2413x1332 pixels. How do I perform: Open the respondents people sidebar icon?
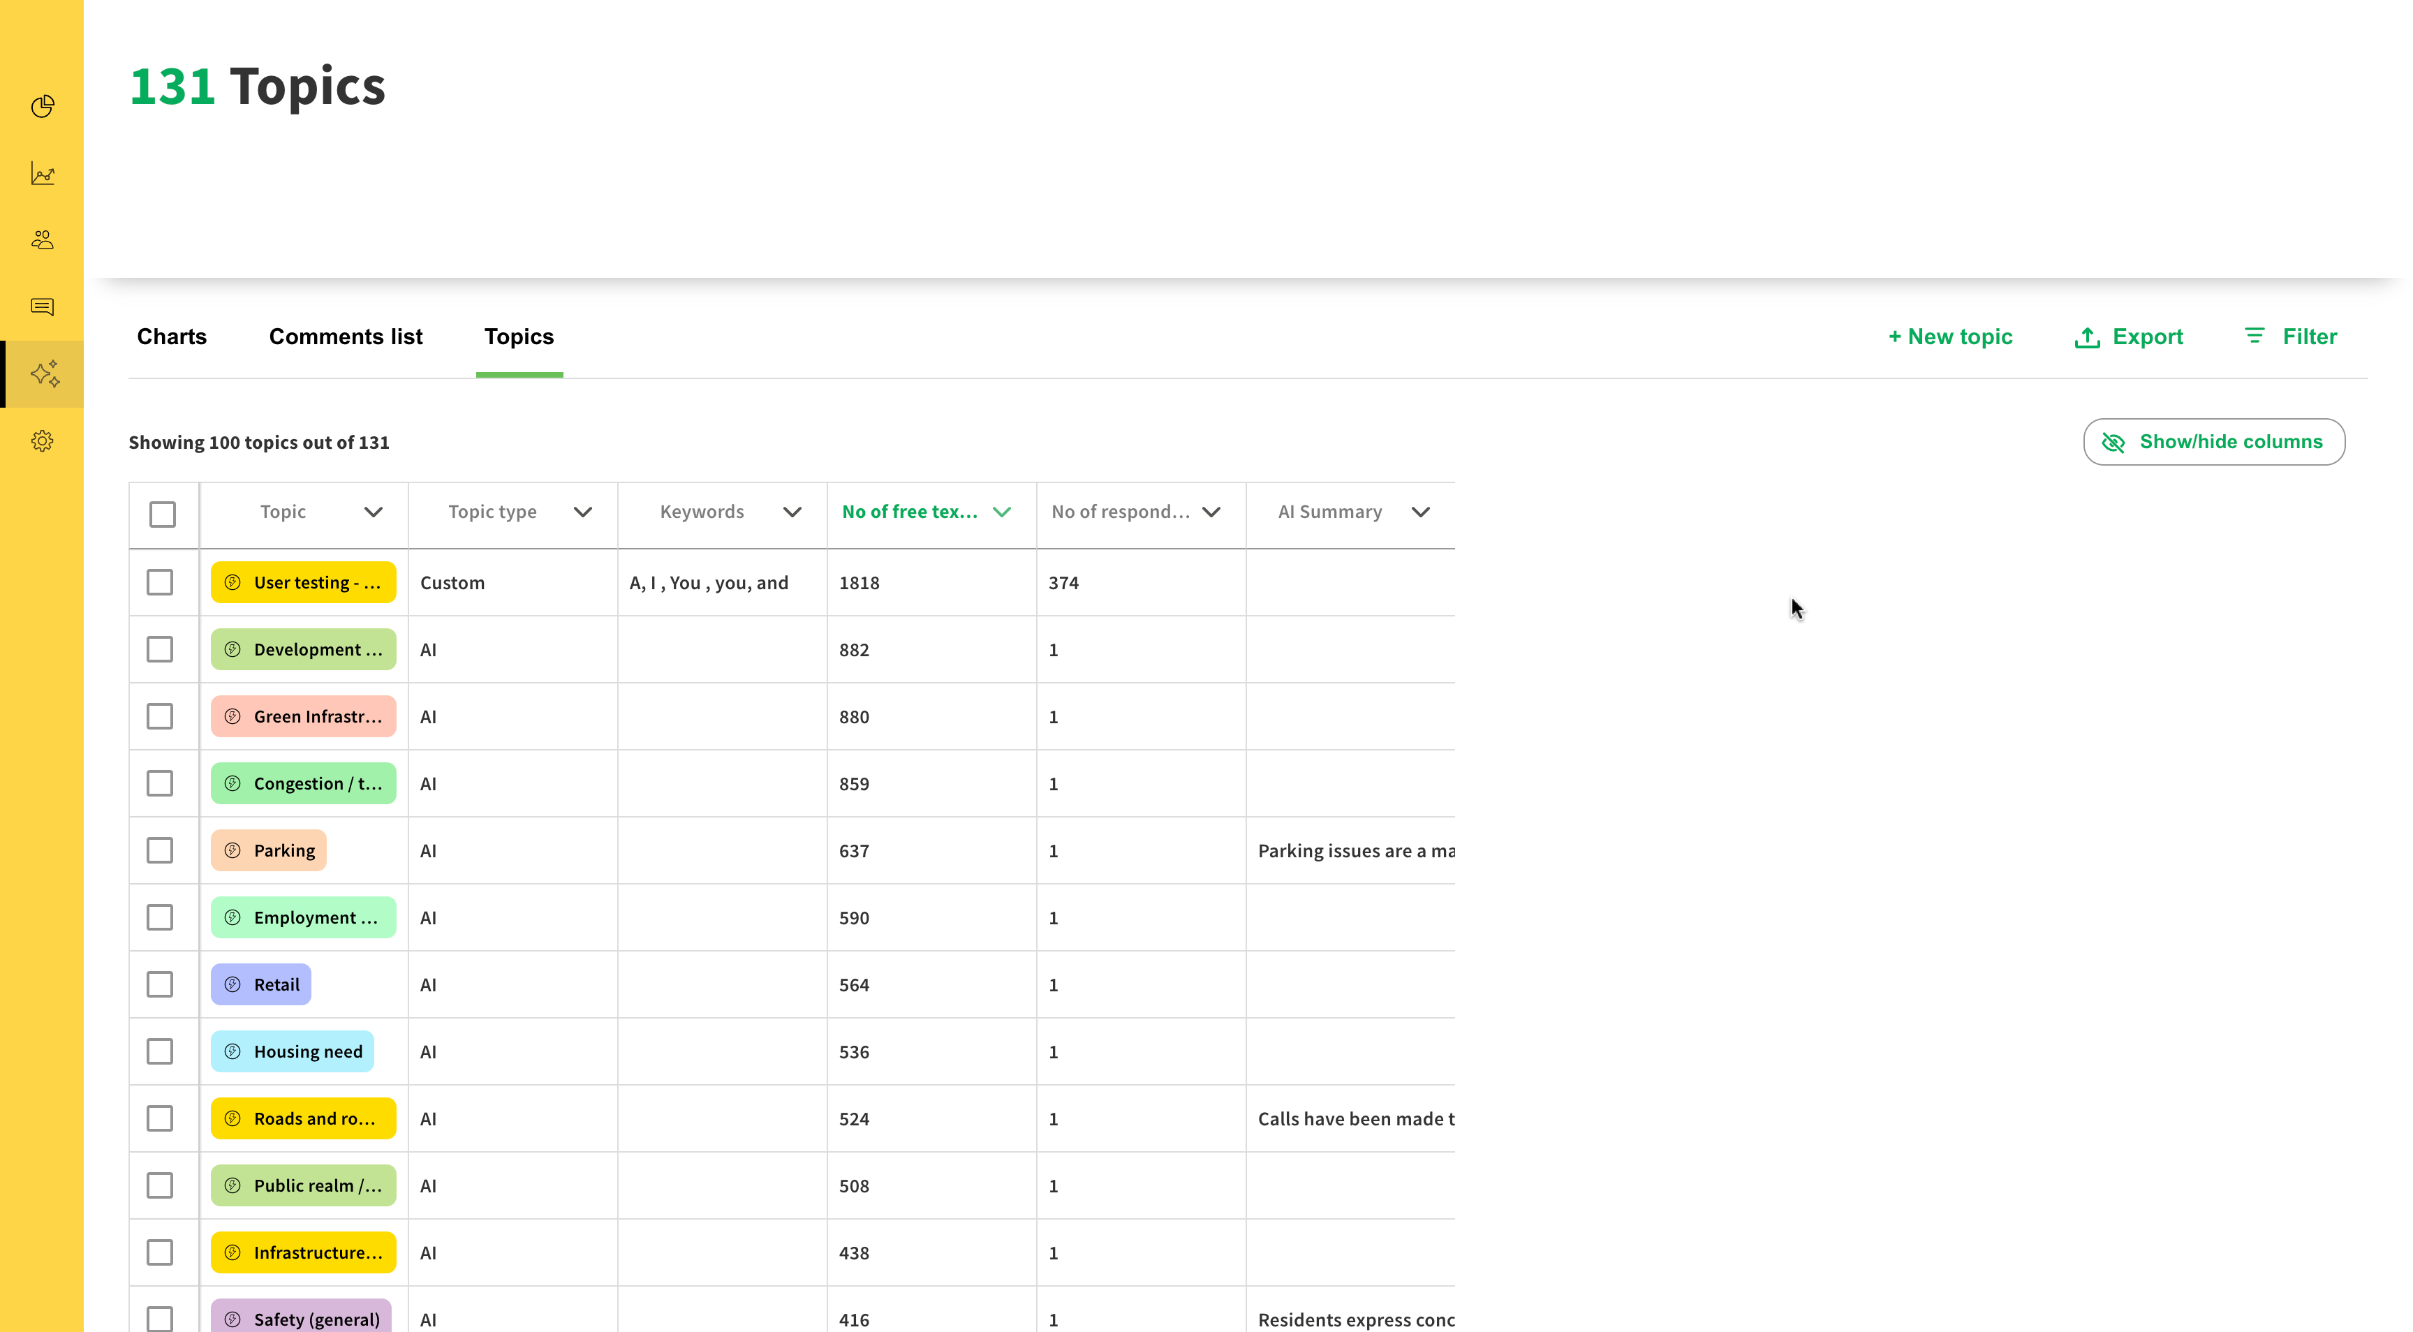click(x=42, y=241)
